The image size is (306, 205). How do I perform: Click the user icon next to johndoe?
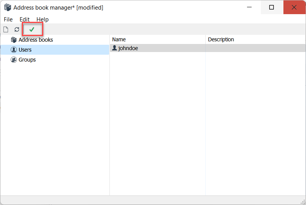[115, 48]
